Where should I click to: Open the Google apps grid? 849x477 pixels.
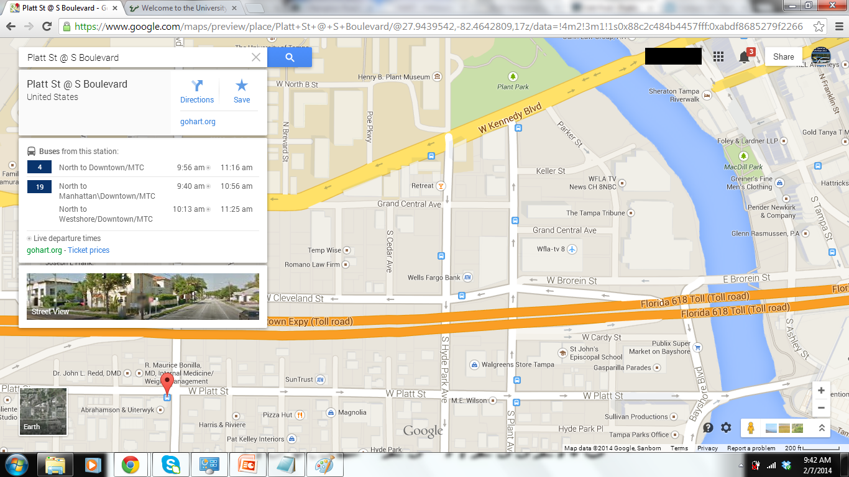click(718, 57)
